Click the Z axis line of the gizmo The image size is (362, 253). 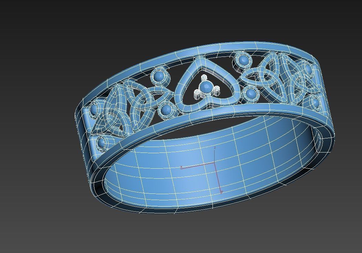click(x=215, y=154)
